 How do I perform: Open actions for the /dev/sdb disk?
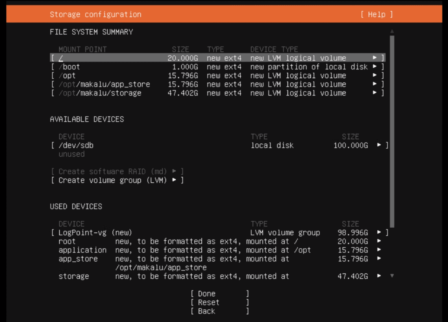pyautogui.click(x=379, y=145)
